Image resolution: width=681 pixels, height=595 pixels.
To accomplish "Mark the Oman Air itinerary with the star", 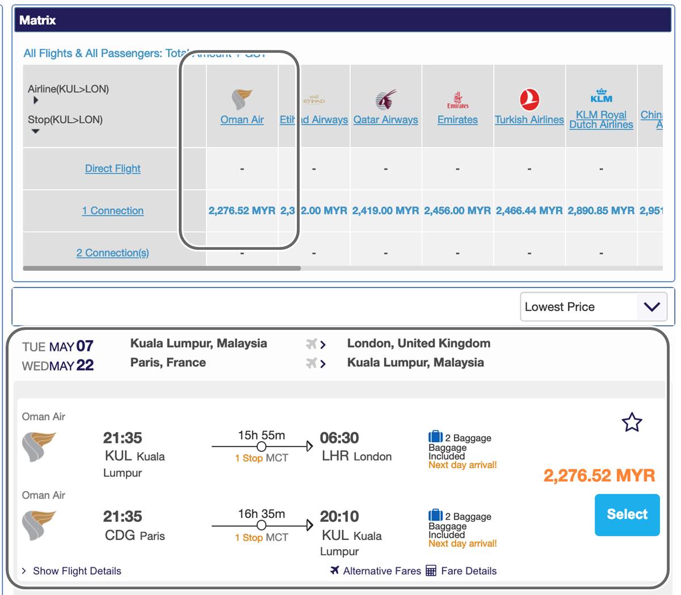I will coord(632,422).
